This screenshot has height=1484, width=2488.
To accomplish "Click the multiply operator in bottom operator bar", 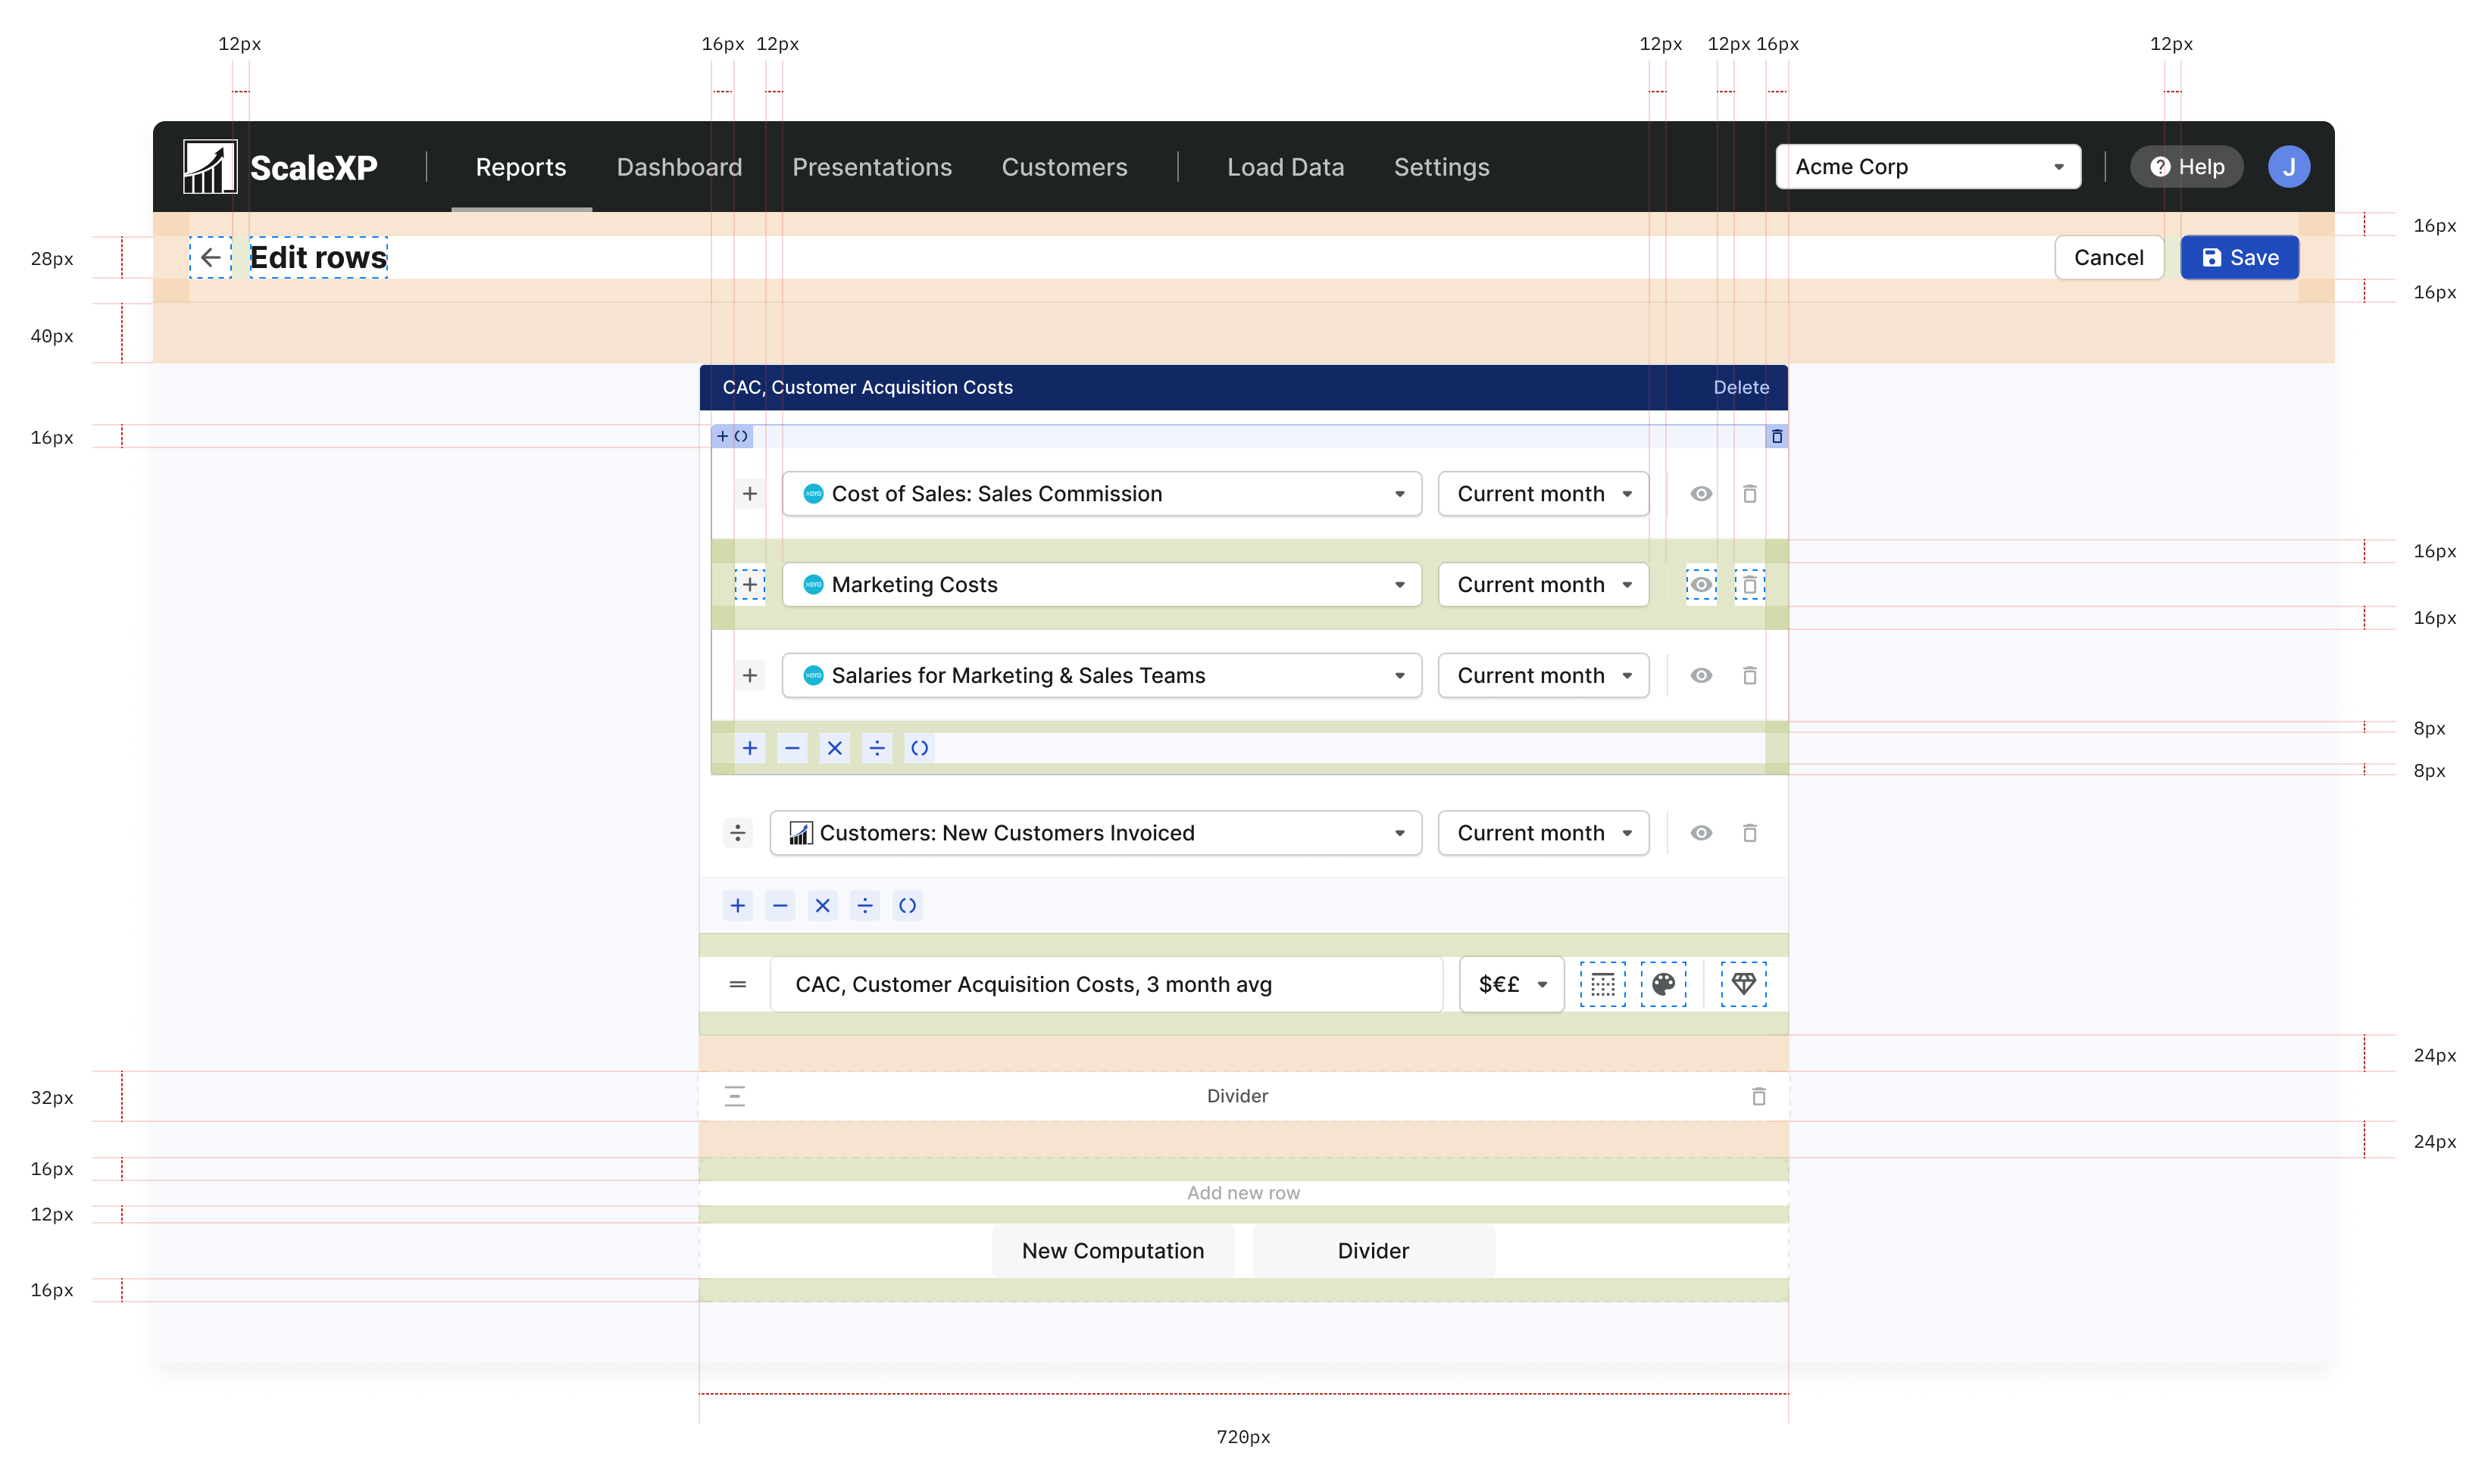I will click(x=821, y=906).
